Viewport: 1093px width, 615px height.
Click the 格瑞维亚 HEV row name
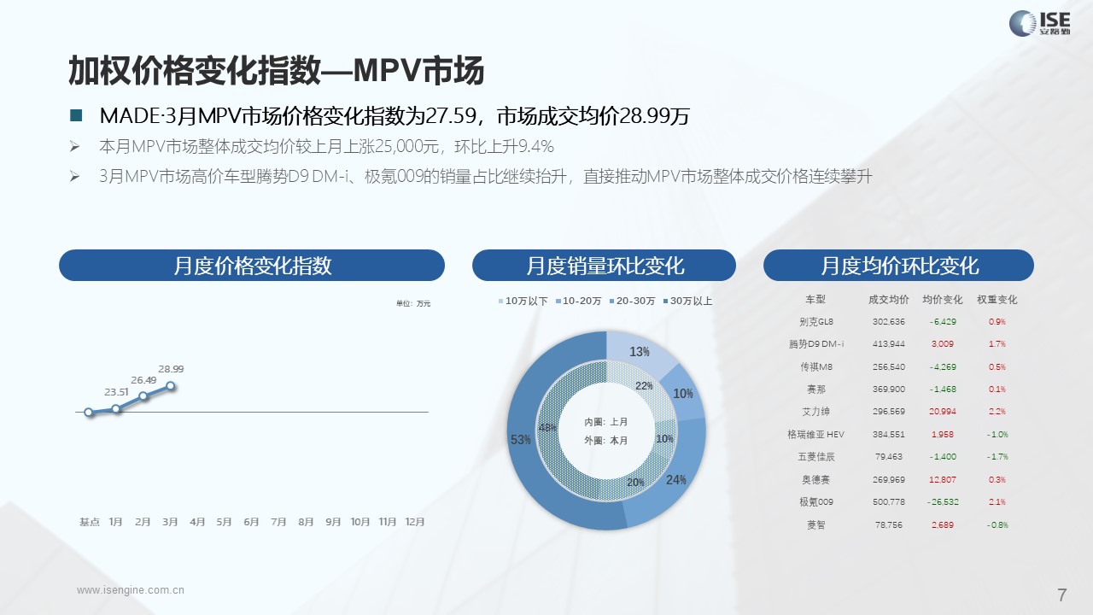[x=815, y=435]
